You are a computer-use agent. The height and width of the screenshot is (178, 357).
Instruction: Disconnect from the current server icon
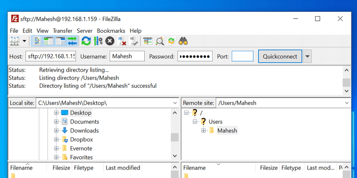coord(121,41)
